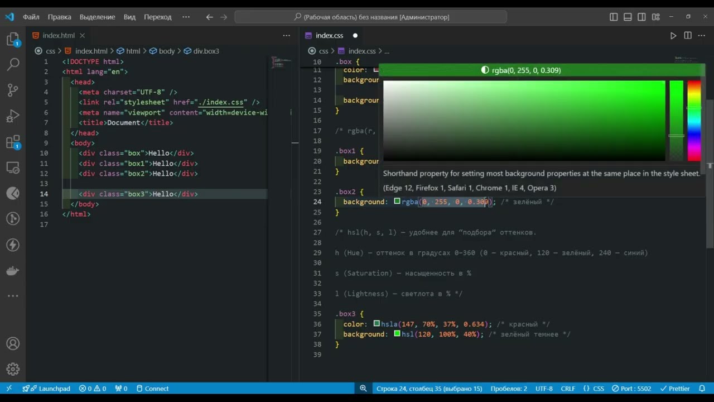Click Launchpad in the status bar

pyautogui.click(x=47, y=389)
